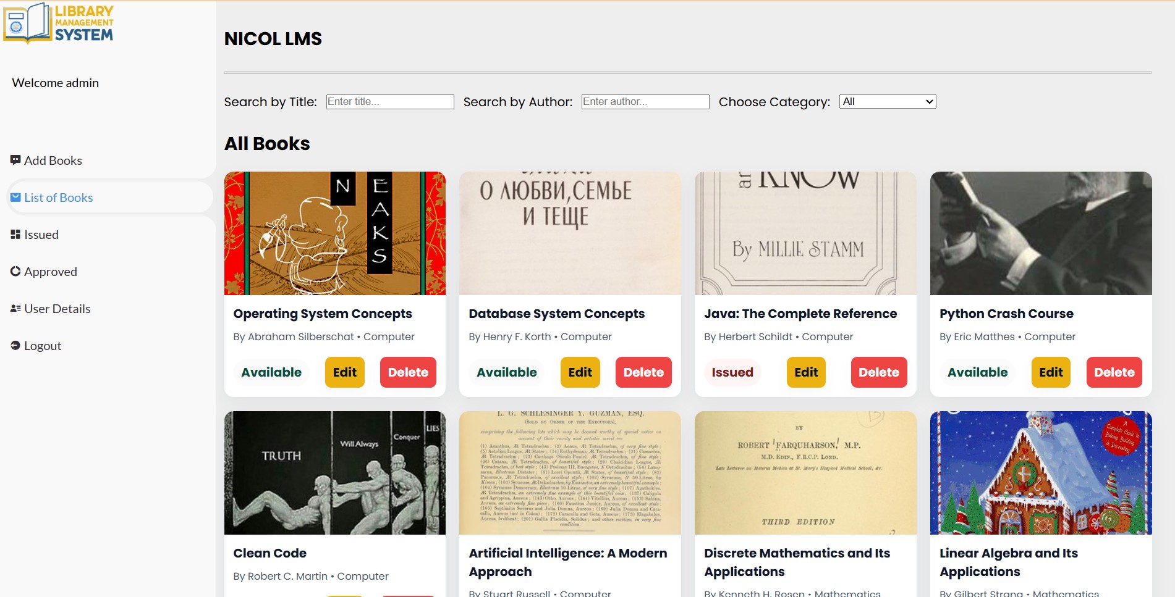This screenshot has width=1175, height=597.
Task: Edit Java: The Complete Reference entry
Action: coord(805,372)
